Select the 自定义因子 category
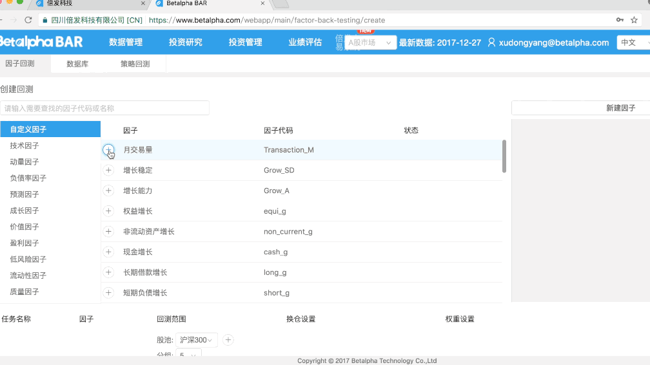The image size is (650, 365). 50,129
